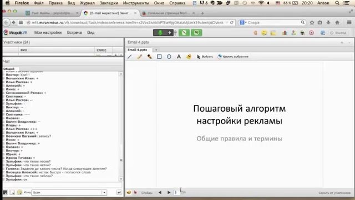Open the "Вид" app menu
The width and height of the screenshot is (355, 200).
pos(91,33)
